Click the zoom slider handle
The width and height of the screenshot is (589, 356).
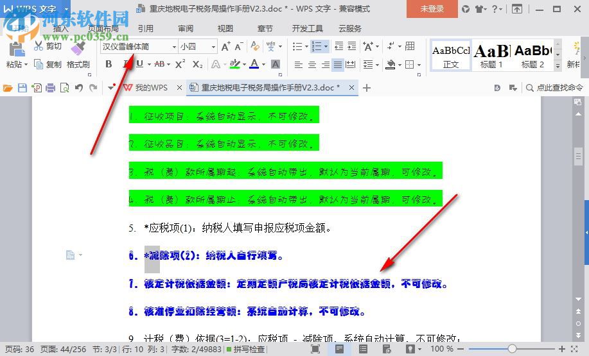(512, 349)
